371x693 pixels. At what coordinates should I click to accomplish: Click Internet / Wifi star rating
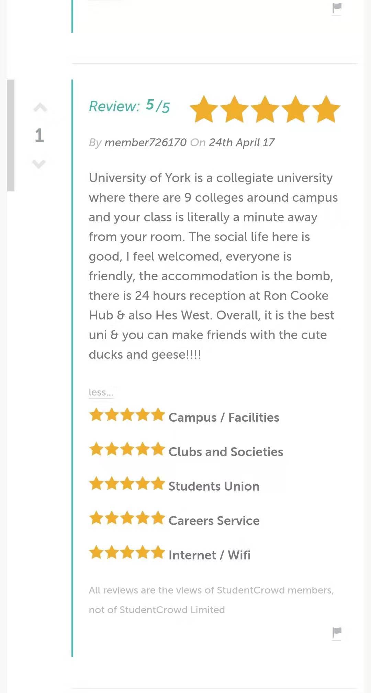pos(127,553)
